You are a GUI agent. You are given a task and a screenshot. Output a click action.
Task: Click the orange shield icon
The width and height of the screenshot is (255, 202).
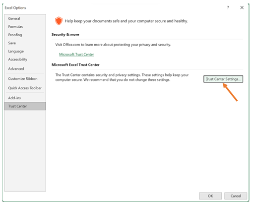coord(59,21)
